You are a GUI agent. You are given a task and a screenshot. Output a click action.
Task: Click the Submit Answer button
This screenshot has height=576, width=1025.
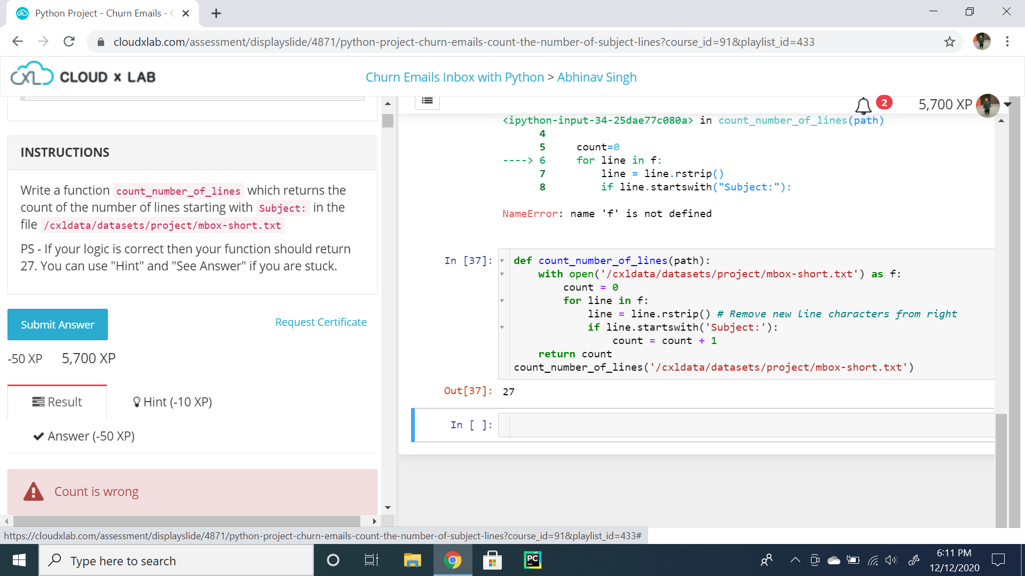(58, 324)
